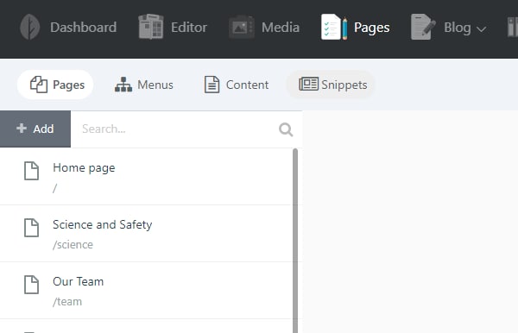Click the Dashboard leaf icon
The height and width of the screenshot is (333, 518).
click(x=29, y=27)
